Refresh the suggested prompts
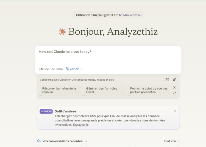The image size is (206, 147). 174,93
